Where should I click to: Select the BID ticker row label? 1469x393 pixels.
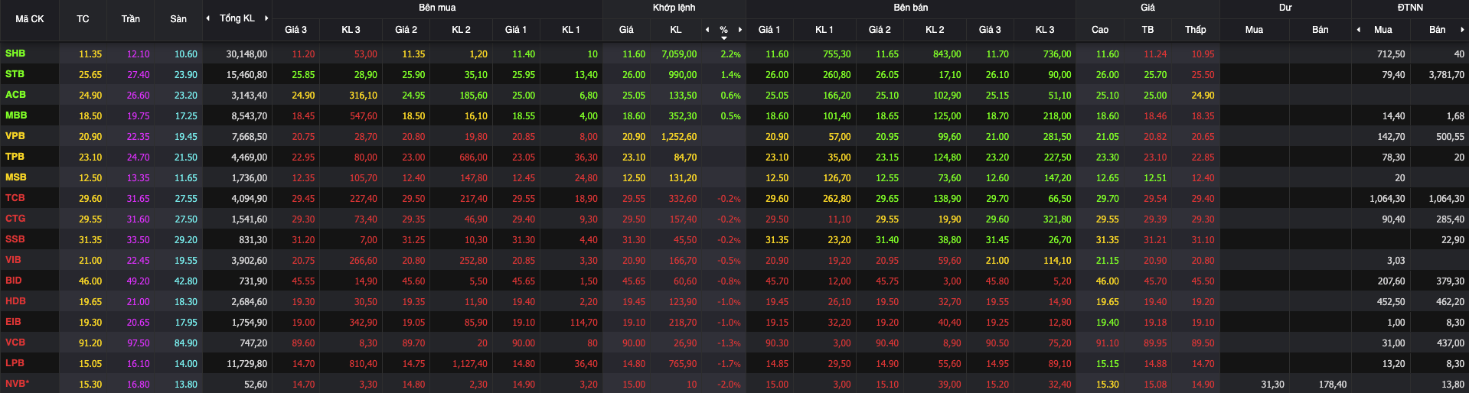pos(13,281)
